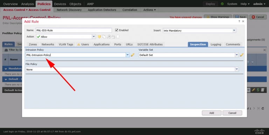
Task: Click the comment bubble column header icon
Action: coord(253,62)
